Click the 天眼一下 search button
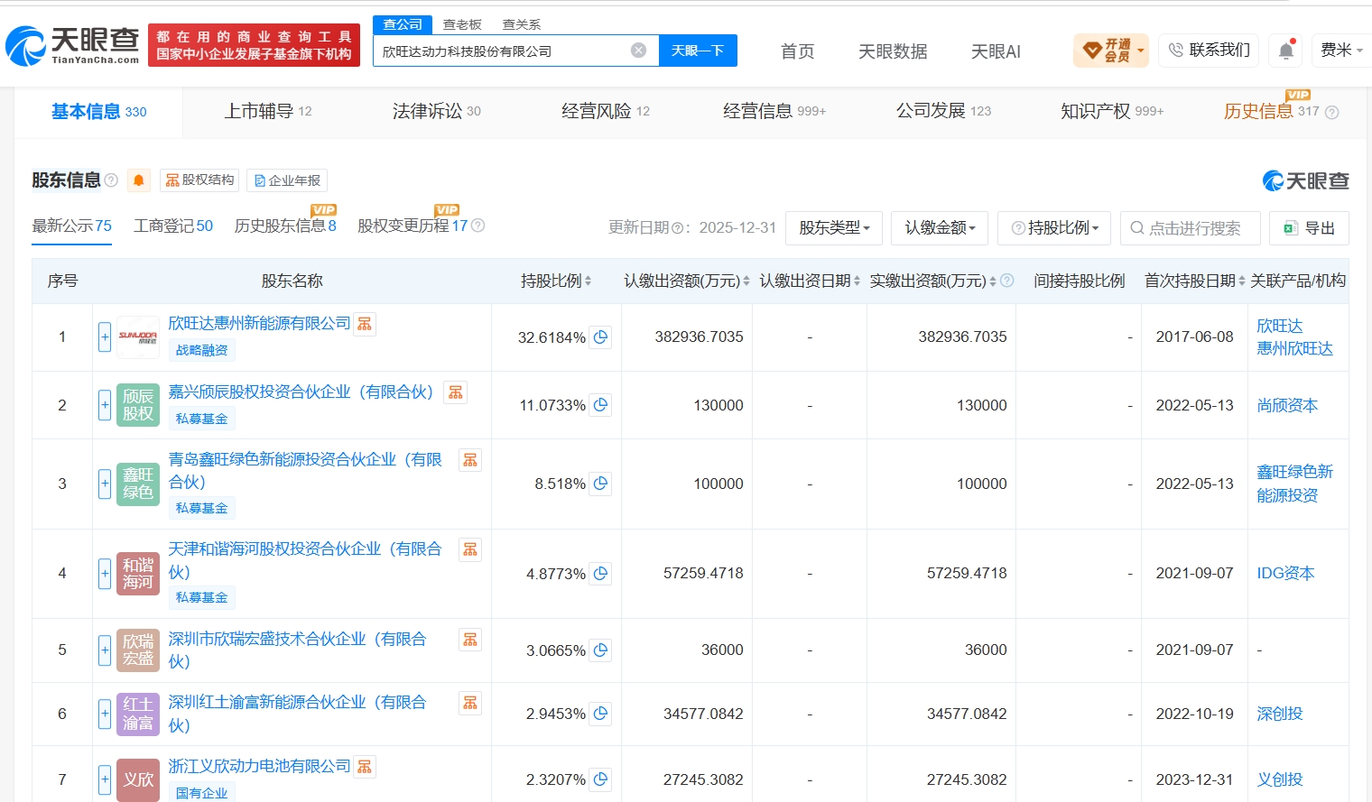 tap(698, 51)
